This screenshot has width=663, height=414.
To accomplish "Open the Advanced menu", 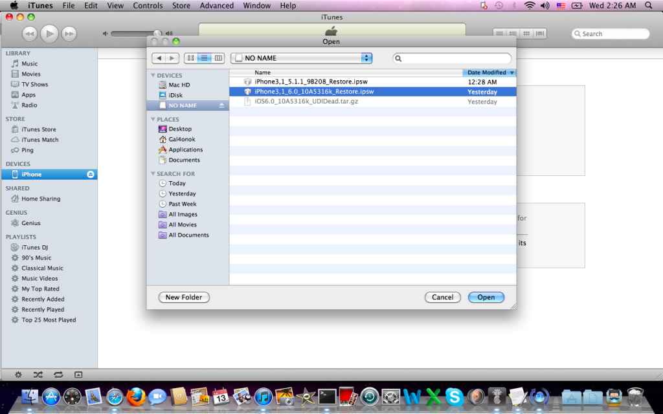I will pyautogui.click(x=216, y=5).
